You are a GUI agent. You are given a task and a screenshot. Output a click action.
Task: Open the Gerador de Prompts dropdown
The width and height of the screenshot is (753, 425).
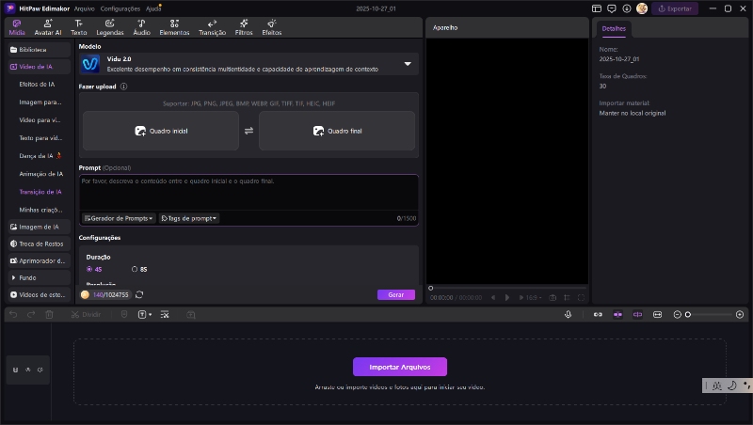click(x=119, y=218)
